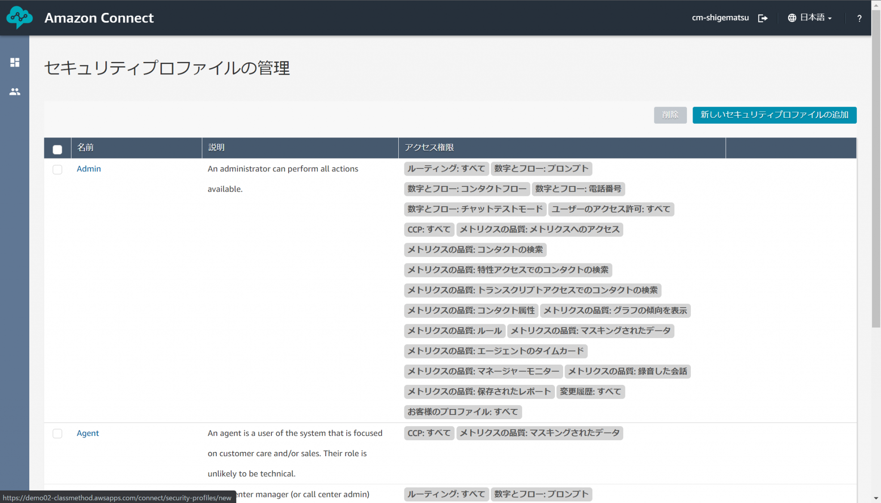The width and height of the screenshot is (881, 503).
Task: Click Admin's 数字とフロー: プロンプト tag
Action: click(x=541, y=169)
